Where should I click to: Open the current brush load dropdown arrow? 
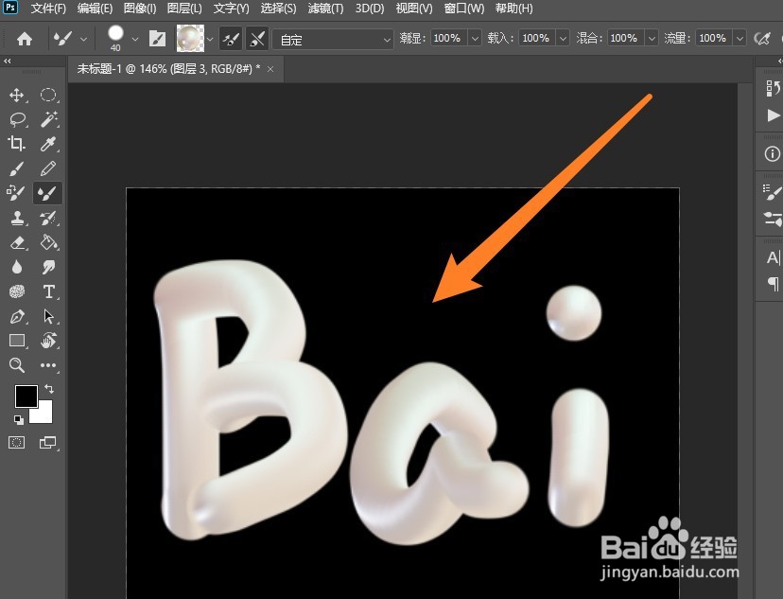click(210, 39)
